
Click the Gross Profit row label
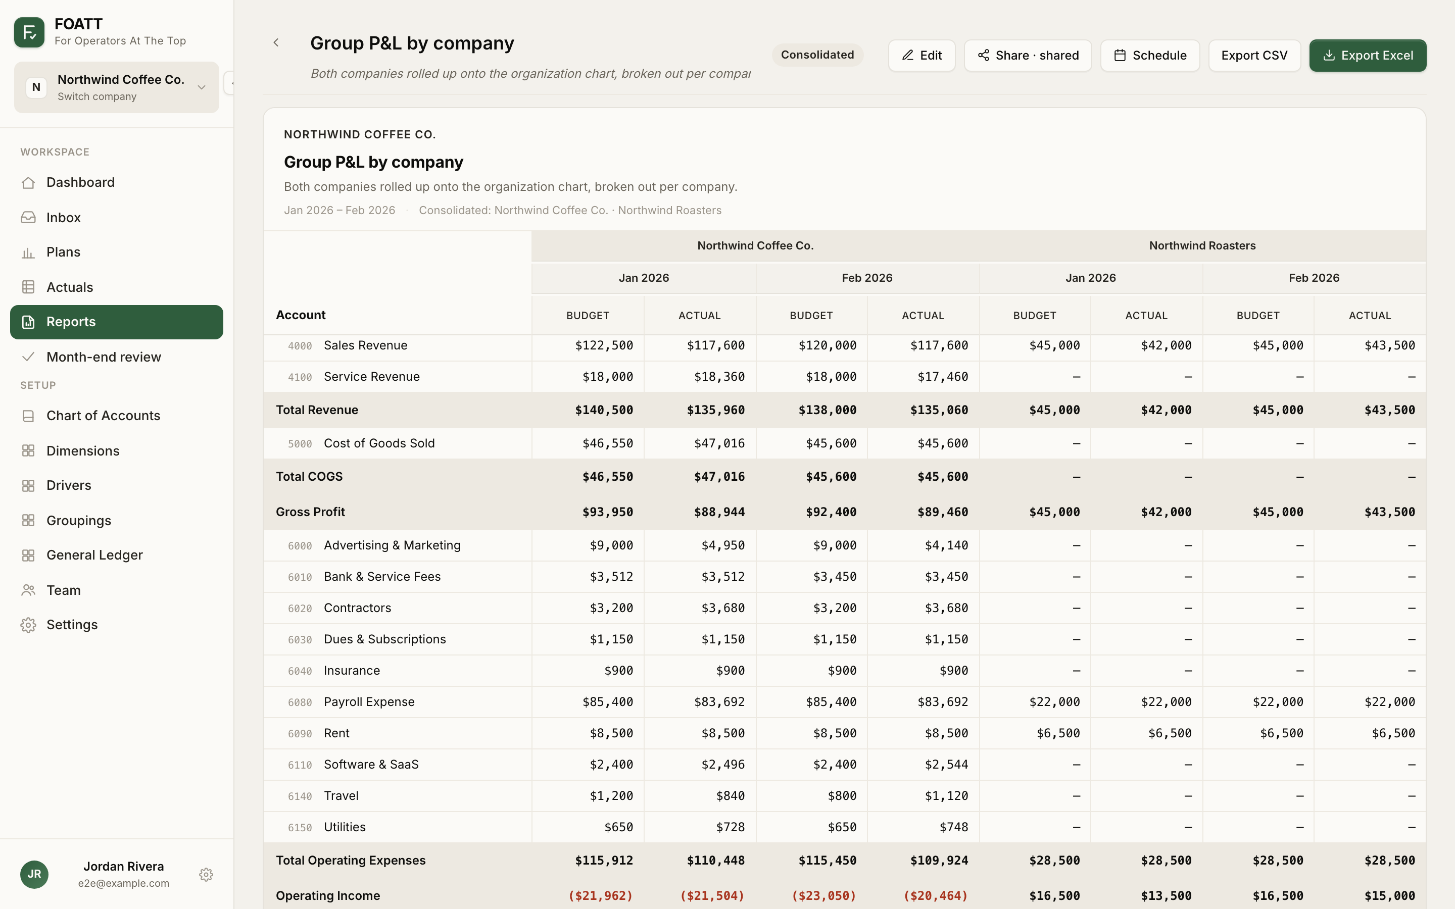tap(310, 512)
